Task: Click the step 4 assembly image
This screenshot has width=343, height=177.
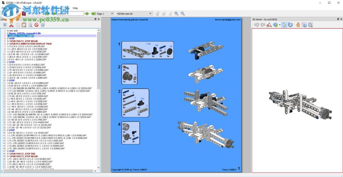Action: (206, 135)
